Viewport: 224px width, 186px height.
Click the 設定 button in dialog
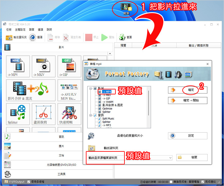point(188,136)
